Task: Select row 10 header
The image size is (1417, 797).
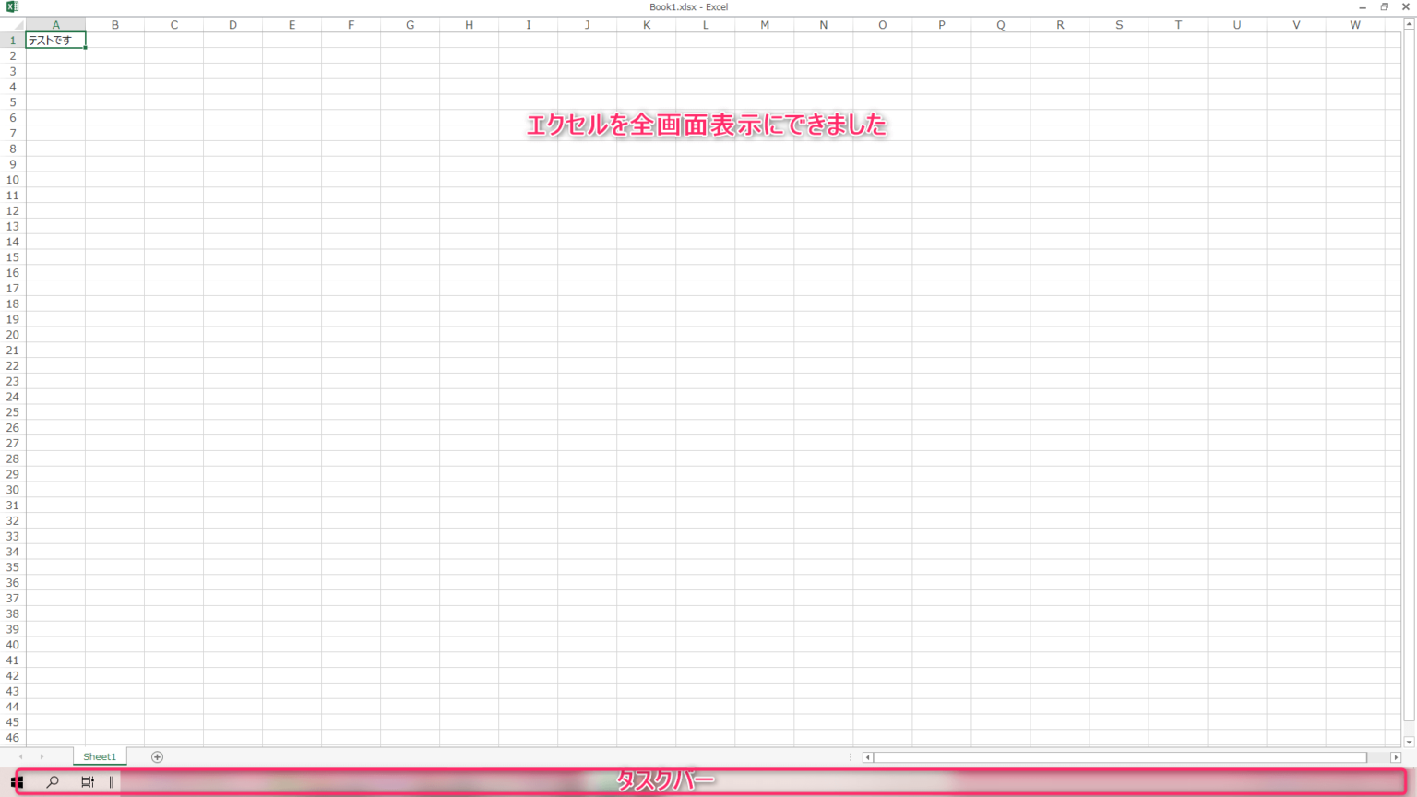Action: point(13,180)
